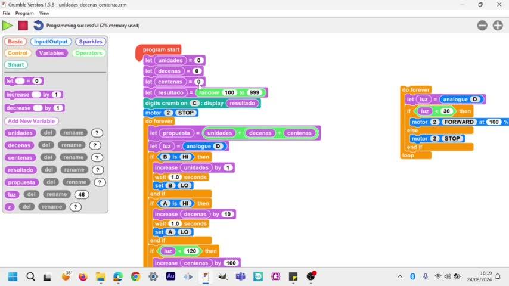Edit the luz threshold value 30
The image size is (509, 286).
tap(446, 111)
